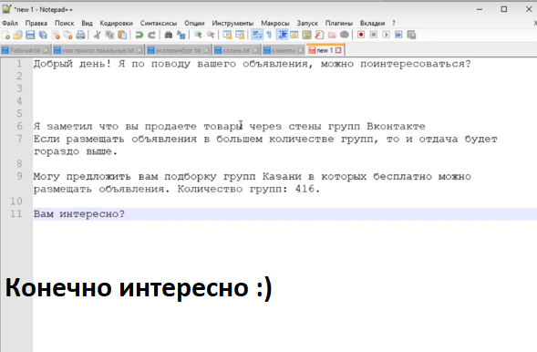537x352 pixels.
Task: Open the Document Map icon
Action: [307, 35]
